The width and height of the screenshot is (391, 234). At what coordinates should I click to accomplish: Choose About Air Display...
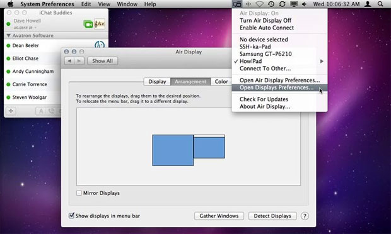click(279, 106)
